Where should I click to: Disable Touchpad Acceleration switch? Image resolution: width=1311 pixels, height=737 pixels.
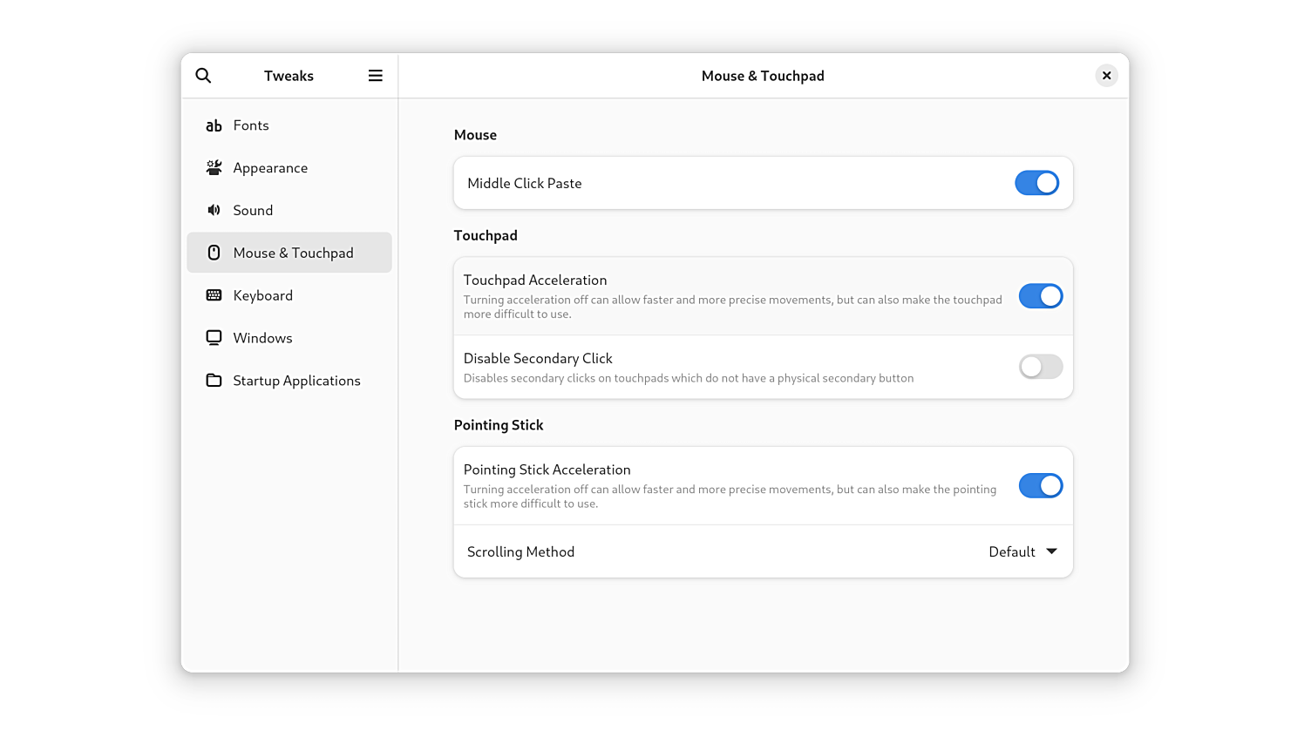click(1040, 296)
